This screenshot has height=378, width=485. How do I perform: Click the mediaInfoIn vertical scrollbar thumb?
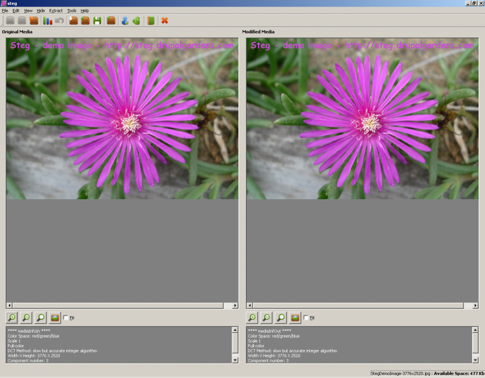235,343
